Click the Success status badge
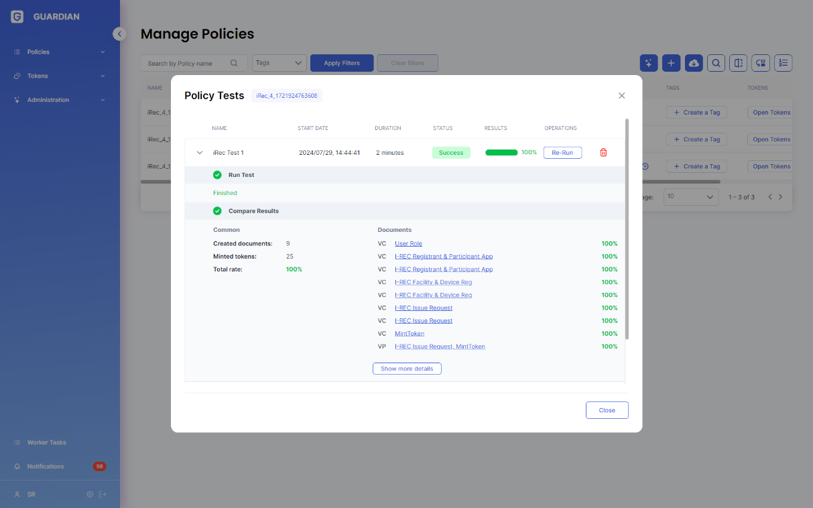 pyautogui.click(x=451, y=153)
